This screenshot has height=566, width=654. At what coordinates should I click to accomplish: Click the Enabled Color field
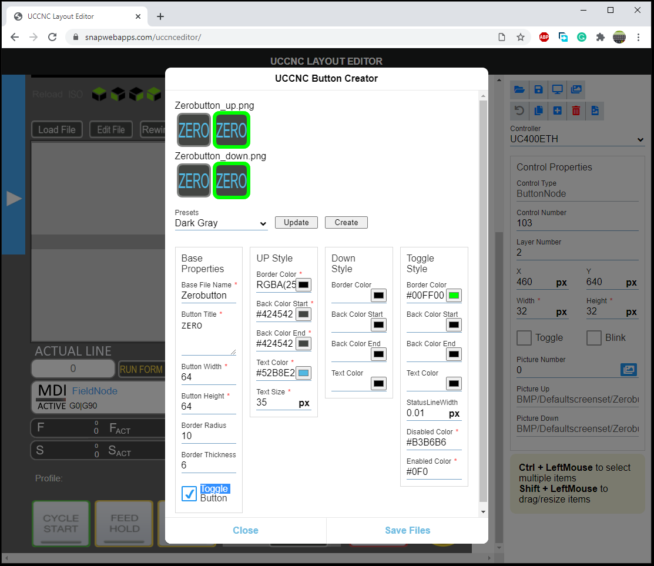434,472
